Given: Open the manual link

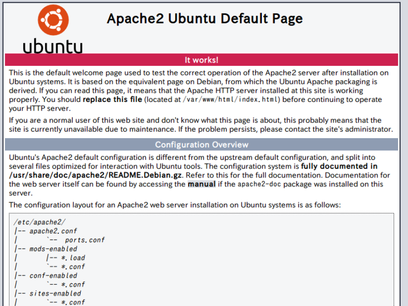Looking at the screenshot, I should (201, 184).
